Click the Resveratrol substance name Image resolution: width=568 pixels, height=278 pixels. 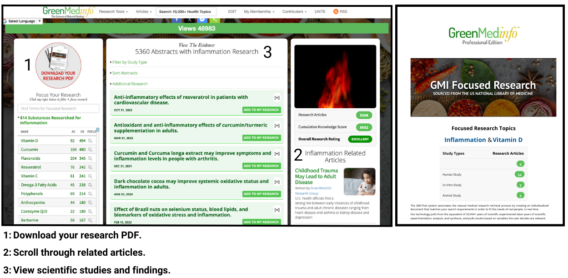tap(31, 167)
